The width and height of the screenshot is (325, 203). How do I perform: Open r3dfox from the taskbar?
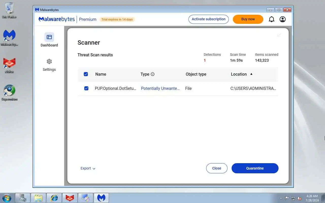click(70, 198)
